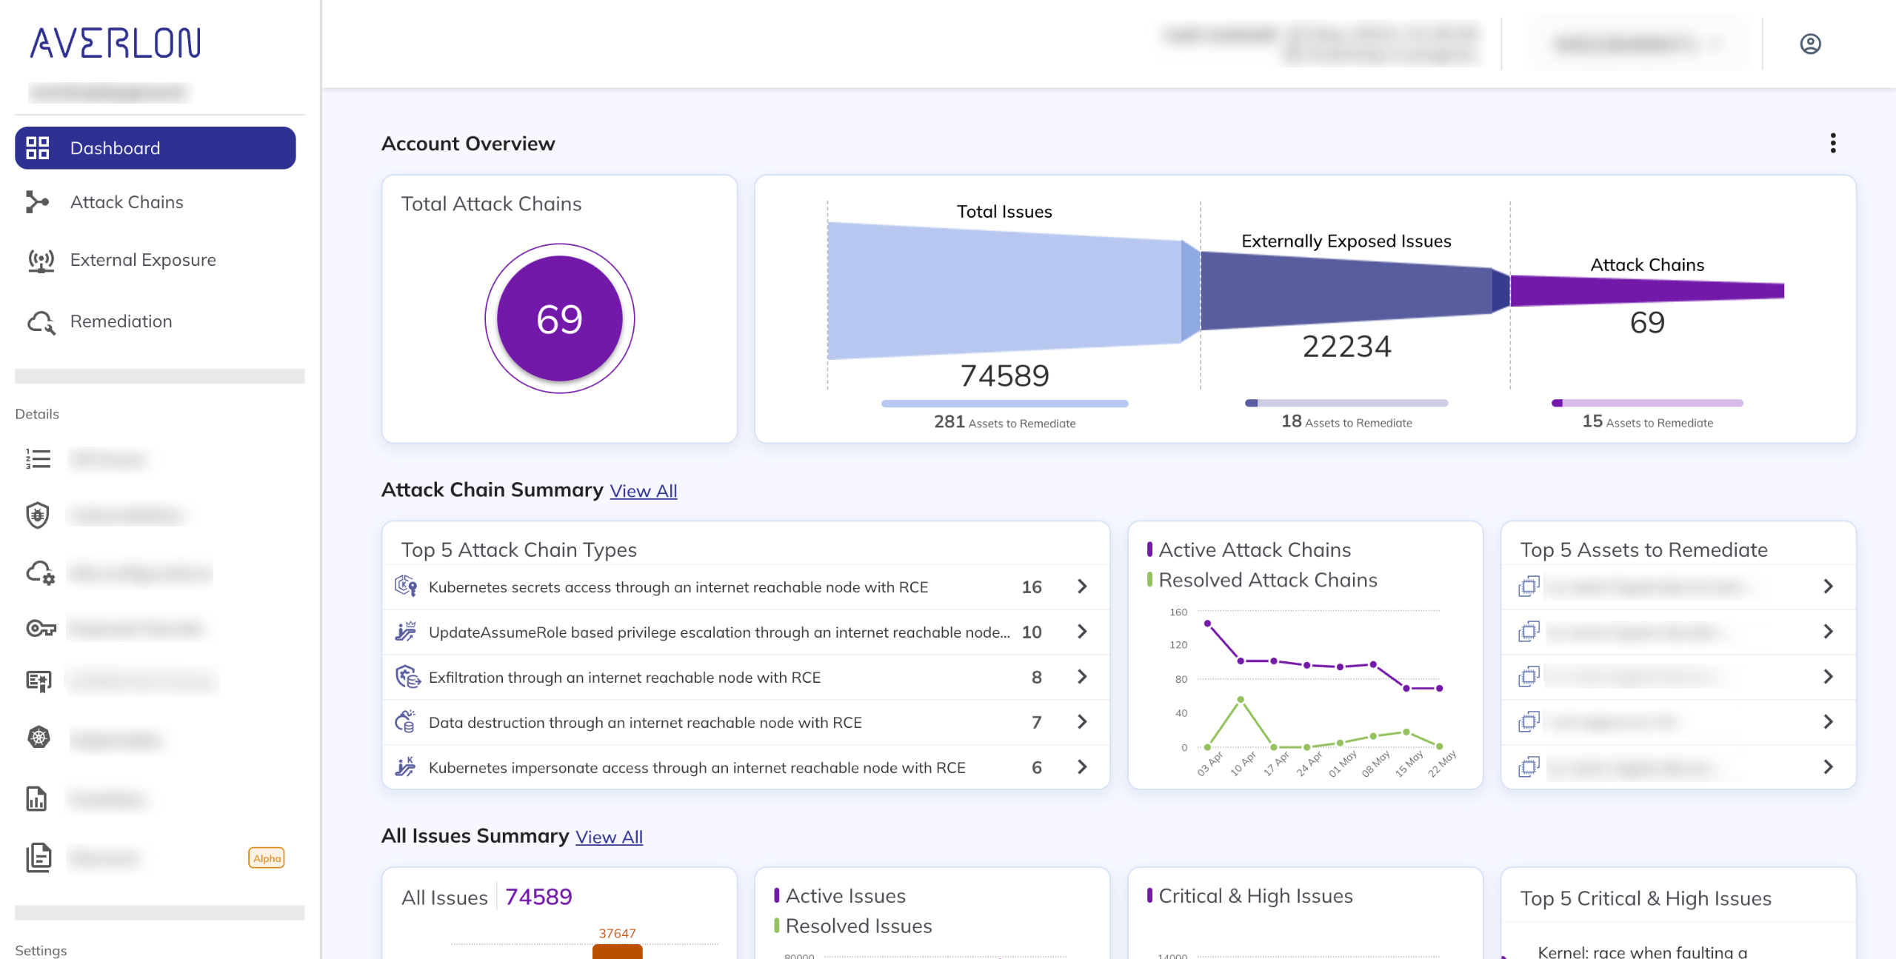The image size is (1896, 959).
Task: Open the Remediation menu item
Action: [x=121, y=321]
